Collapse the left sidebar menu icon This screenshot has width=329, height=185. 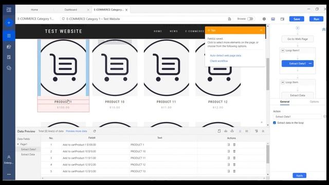point(9,10)
